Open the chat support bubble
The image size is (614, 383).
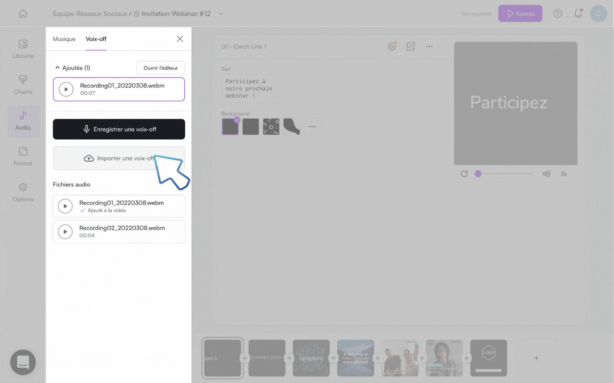pyautogui.click(x=23, y=362)
